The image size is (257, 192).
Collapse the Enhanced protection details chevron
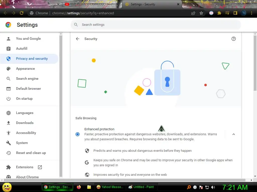(234, 134)
